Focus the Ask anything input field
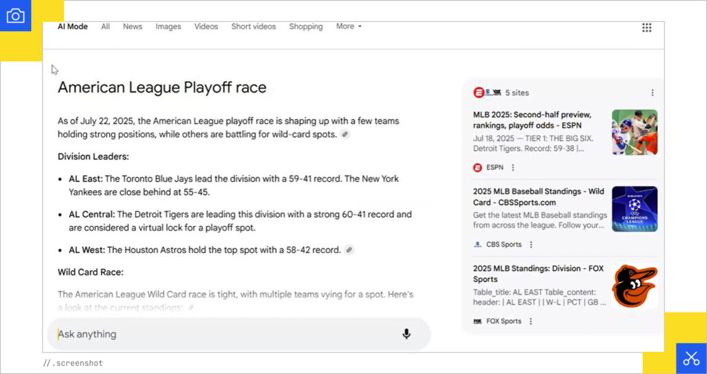The width and height of the screenshot is (707, 374). [239, 335]
